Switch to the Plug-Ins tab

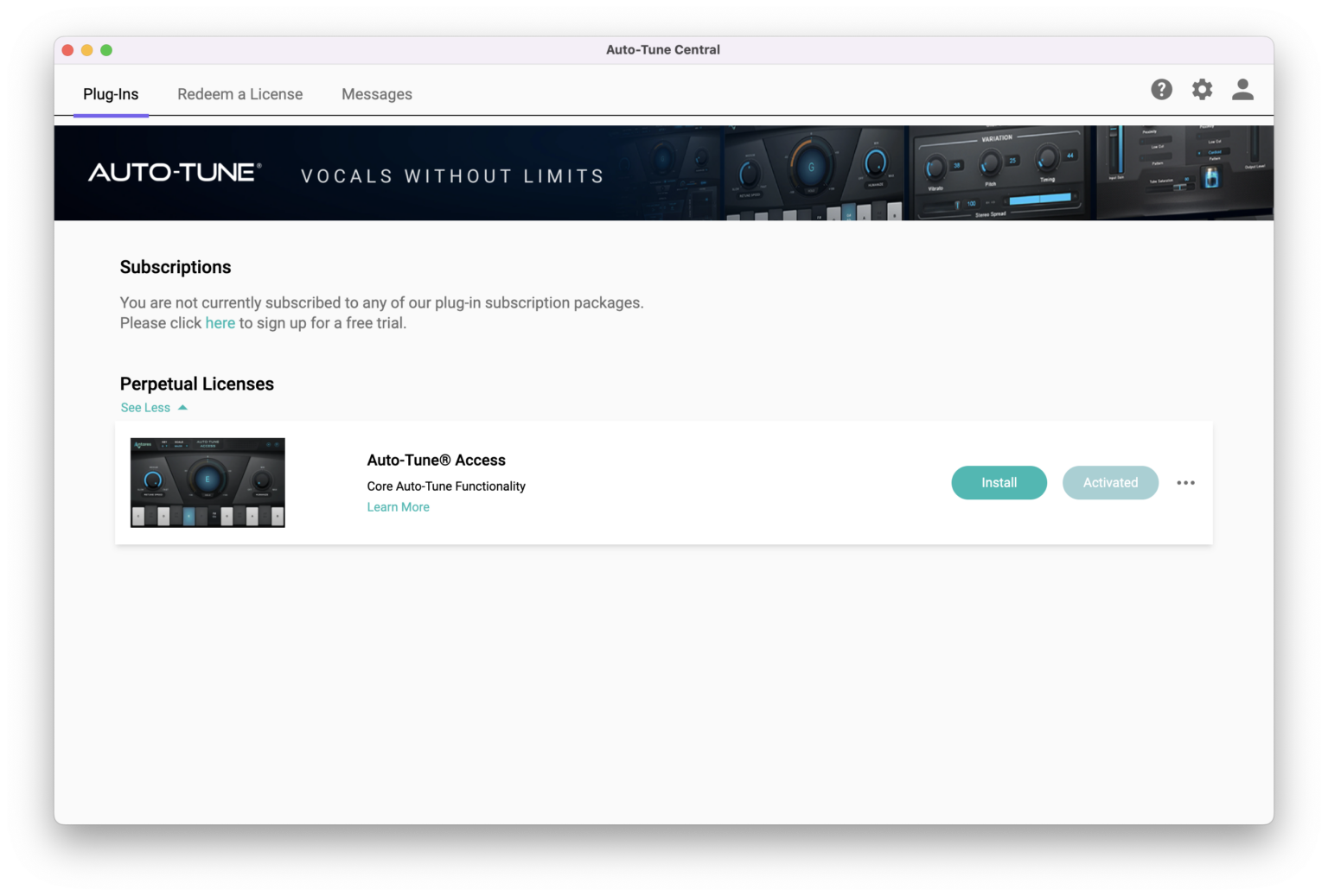(111, 94)
